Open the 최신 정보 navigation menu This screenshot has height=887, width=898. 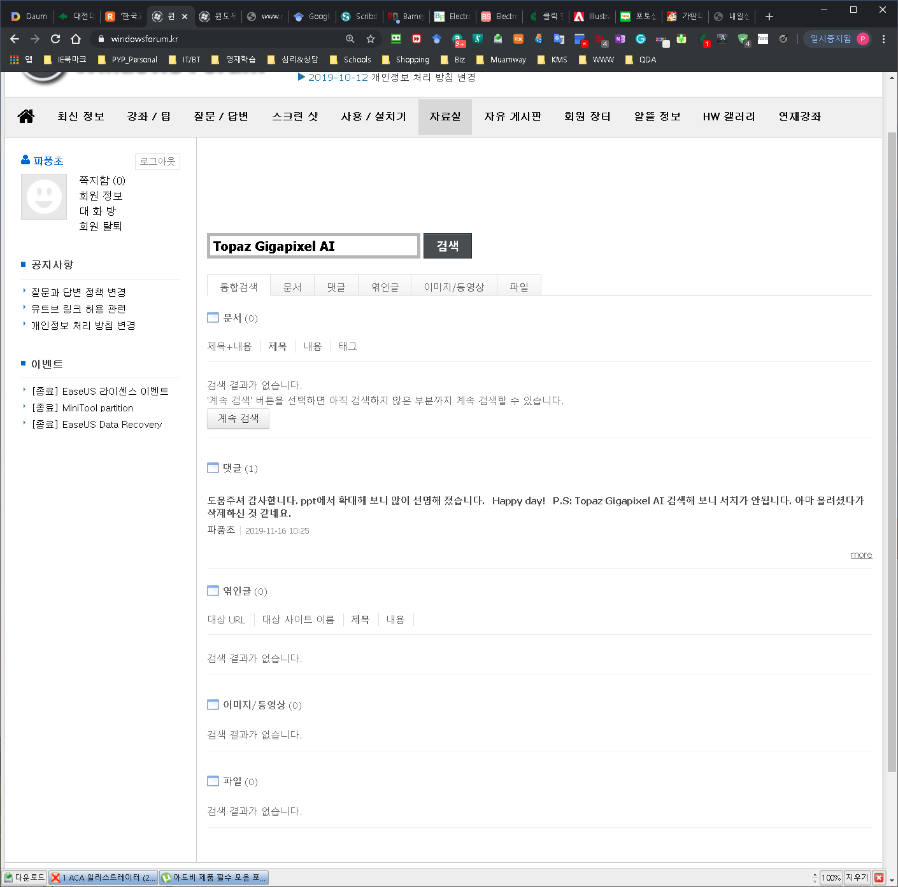[x=81, y=117]
